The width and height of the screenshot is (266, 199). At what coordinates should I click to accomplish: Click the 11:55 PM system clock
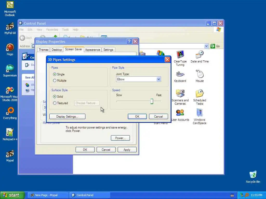256,195
